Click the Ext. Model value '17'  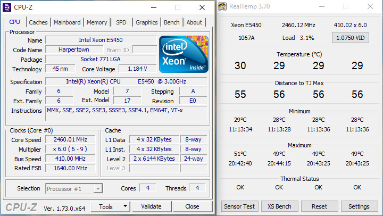coord(127,101)
